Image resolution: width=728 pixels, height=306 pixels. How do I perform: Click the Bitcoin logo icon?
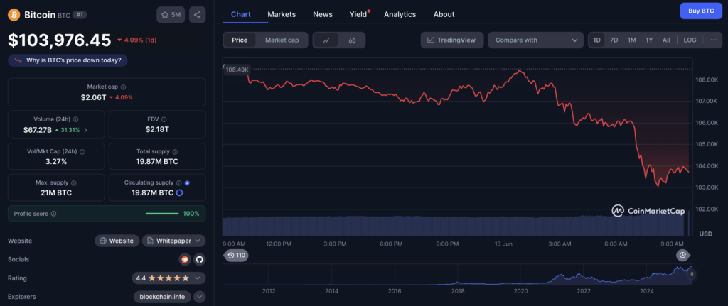pos(14,15)
